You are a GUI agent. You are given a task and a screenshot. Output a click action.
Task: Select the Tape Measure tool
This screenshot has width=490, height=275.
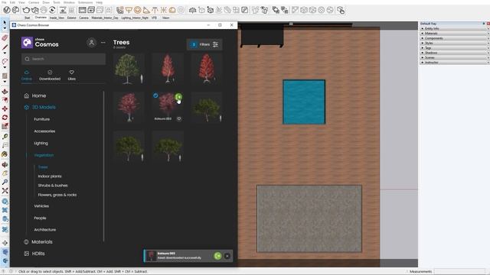5,137
